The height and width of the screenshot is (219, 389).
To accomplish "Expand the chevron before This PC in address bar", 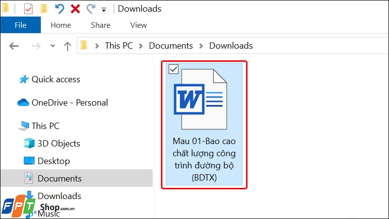I will click(97, 46).
